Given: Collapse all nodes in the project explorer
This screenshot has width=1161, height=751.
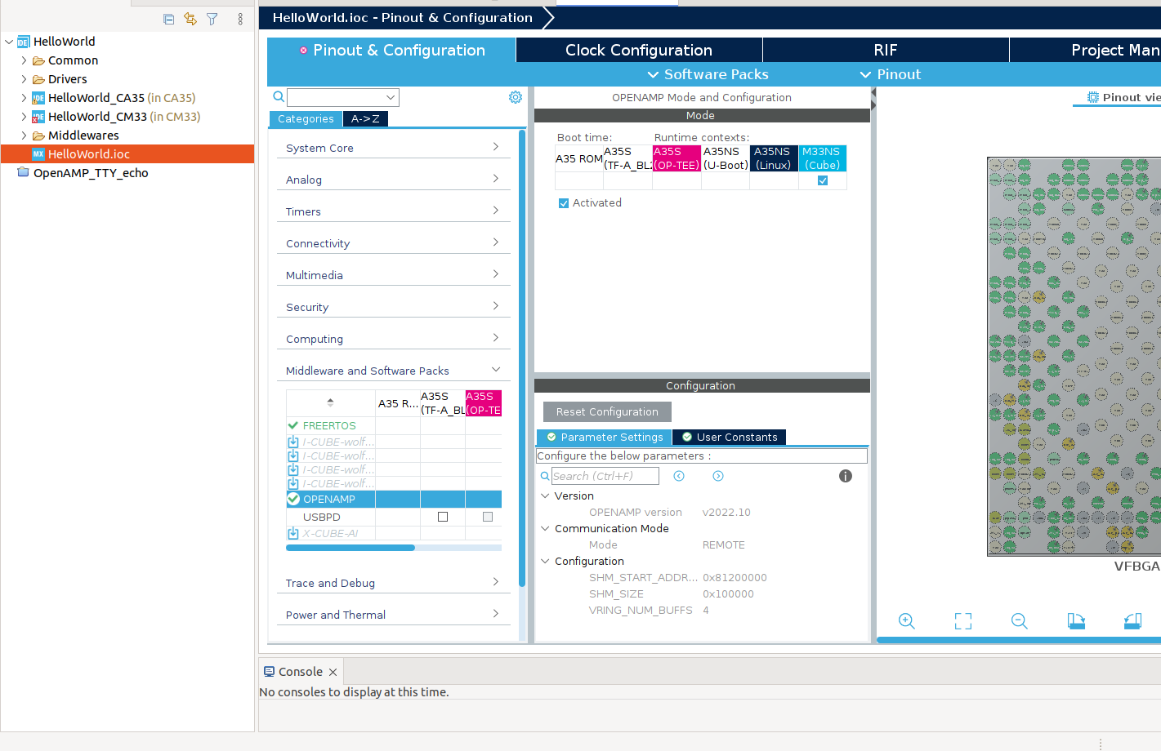Looking at the screenshot, I should click(x=169, y=19).
